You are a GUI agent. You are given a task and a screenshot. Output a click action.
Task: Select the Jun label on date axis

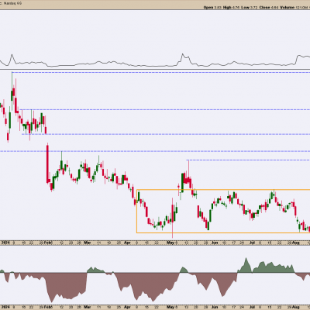coord(215,243)
